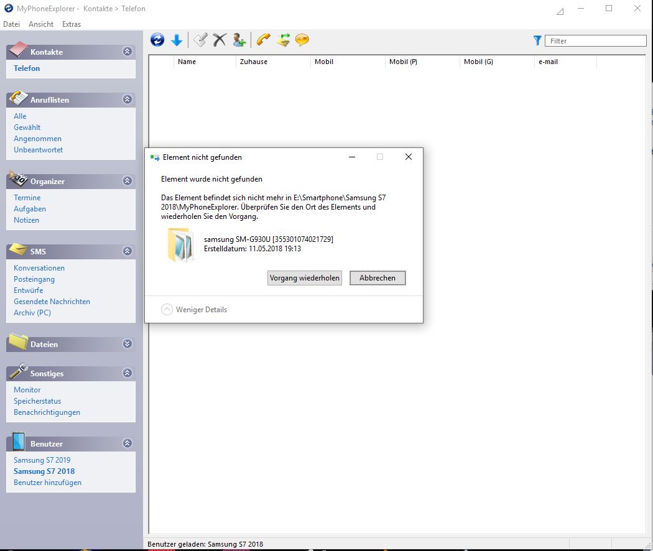
Task: Click the MyPhoneExplorer title bar app icon
Action: coord(8,8)
